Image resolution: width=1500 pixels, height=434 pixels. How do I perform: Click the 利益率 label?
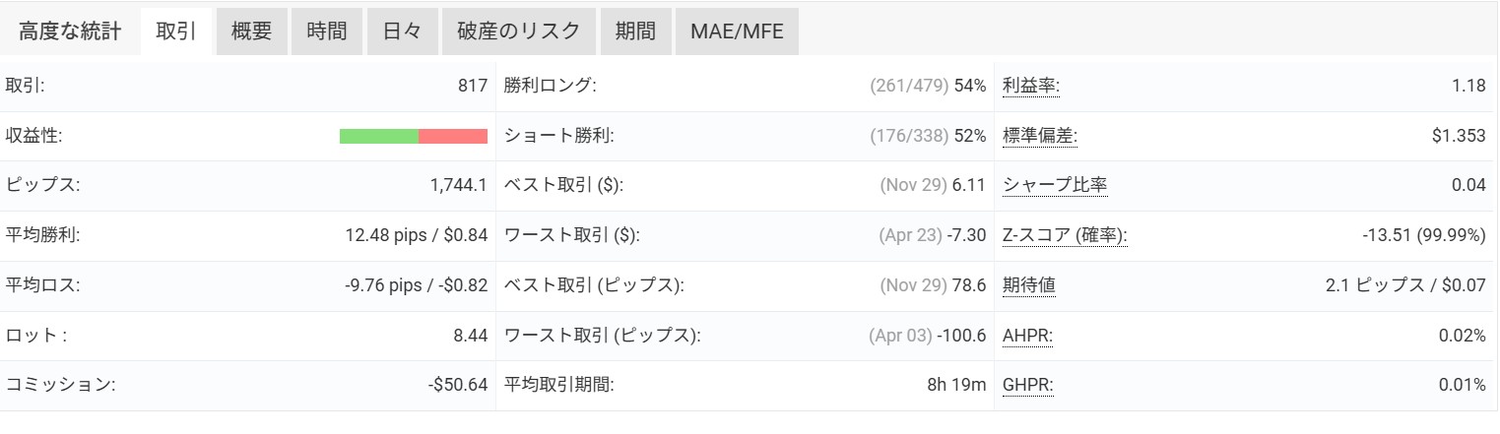1030,86
